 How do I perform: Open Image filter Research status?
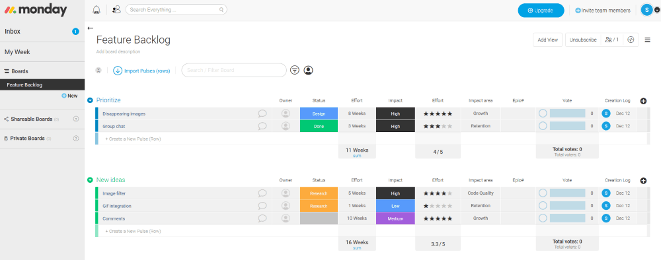(x=319, y=193)
